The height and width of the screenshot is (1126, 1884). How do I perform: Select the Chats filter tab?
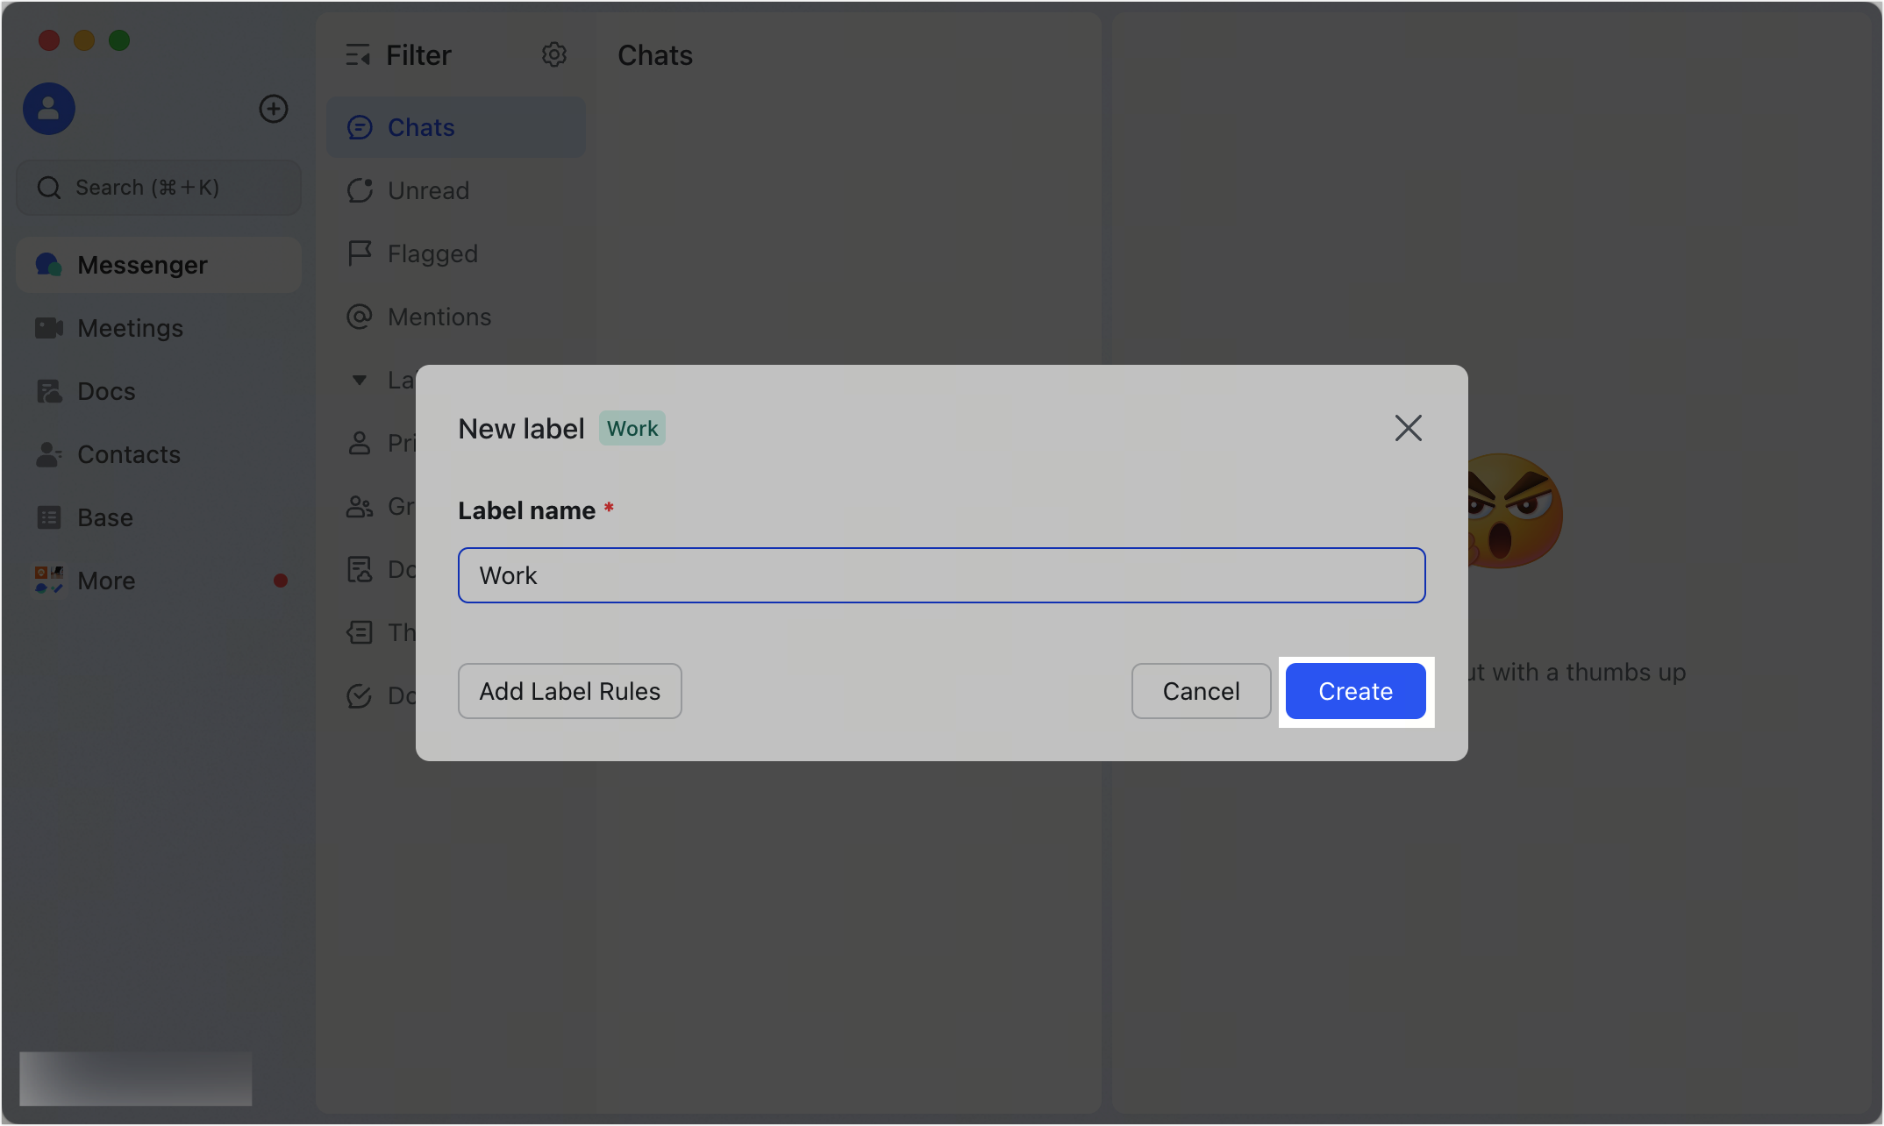point(421,127)
